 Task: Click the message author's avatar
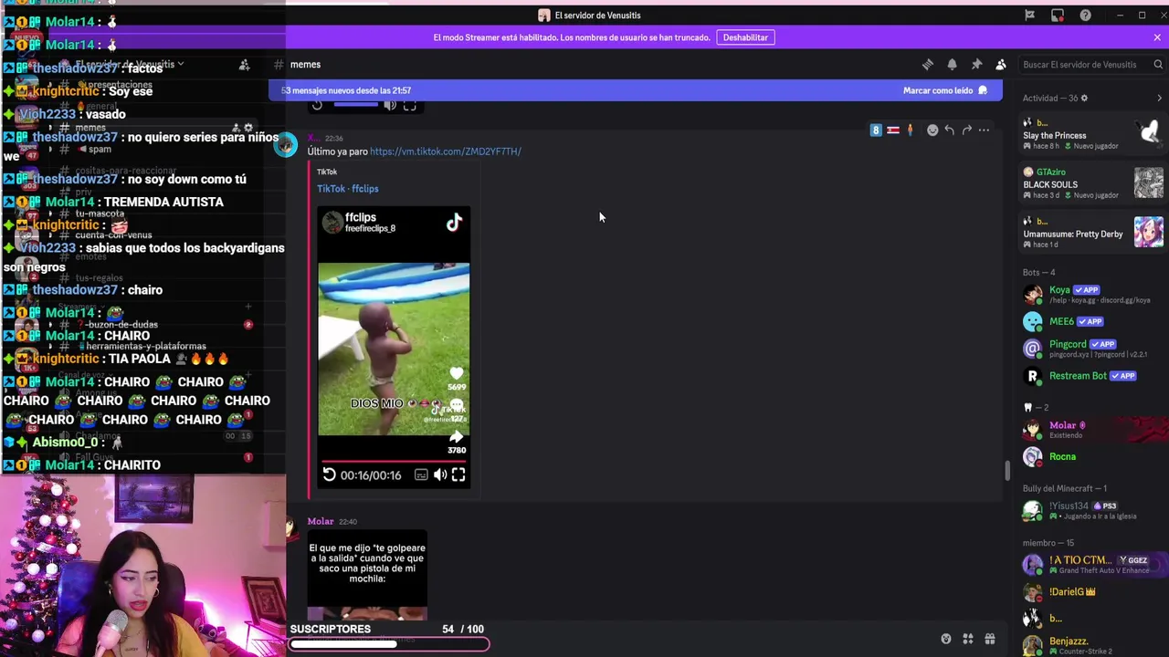[286, 145]
